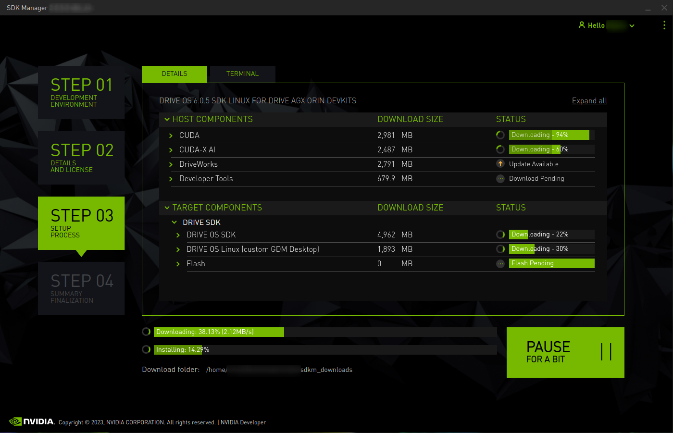
Task: Click the DriveWorks update available arrow icon
Action: click(x=500, y=164)
